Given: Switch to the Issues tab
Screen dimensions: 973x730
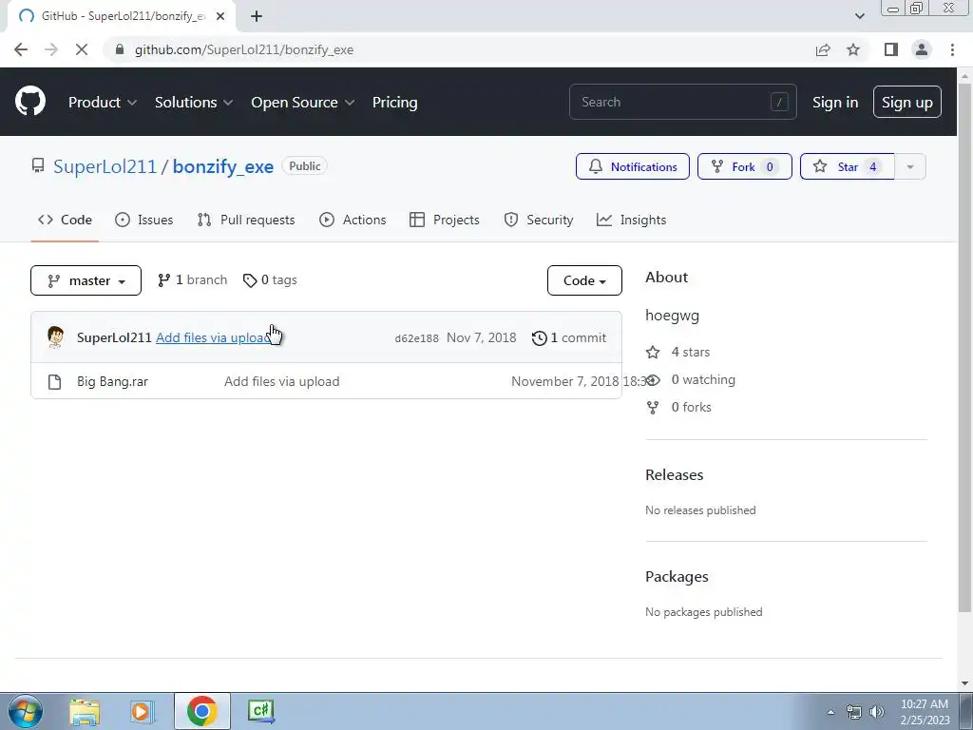Looking at the screenshot, I should (144, 220).
